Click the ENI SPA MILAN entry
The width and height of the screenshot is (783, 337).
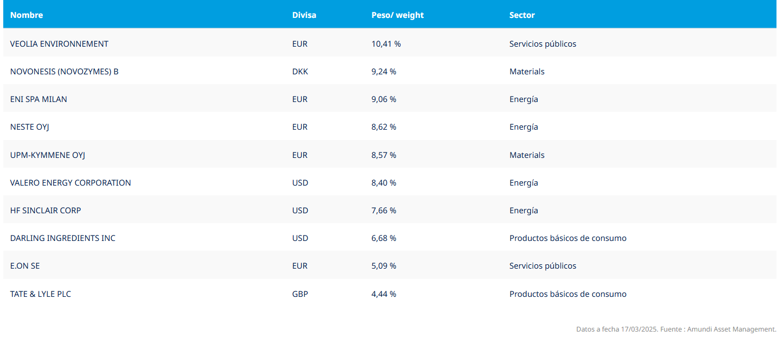(x=39, y=99)
